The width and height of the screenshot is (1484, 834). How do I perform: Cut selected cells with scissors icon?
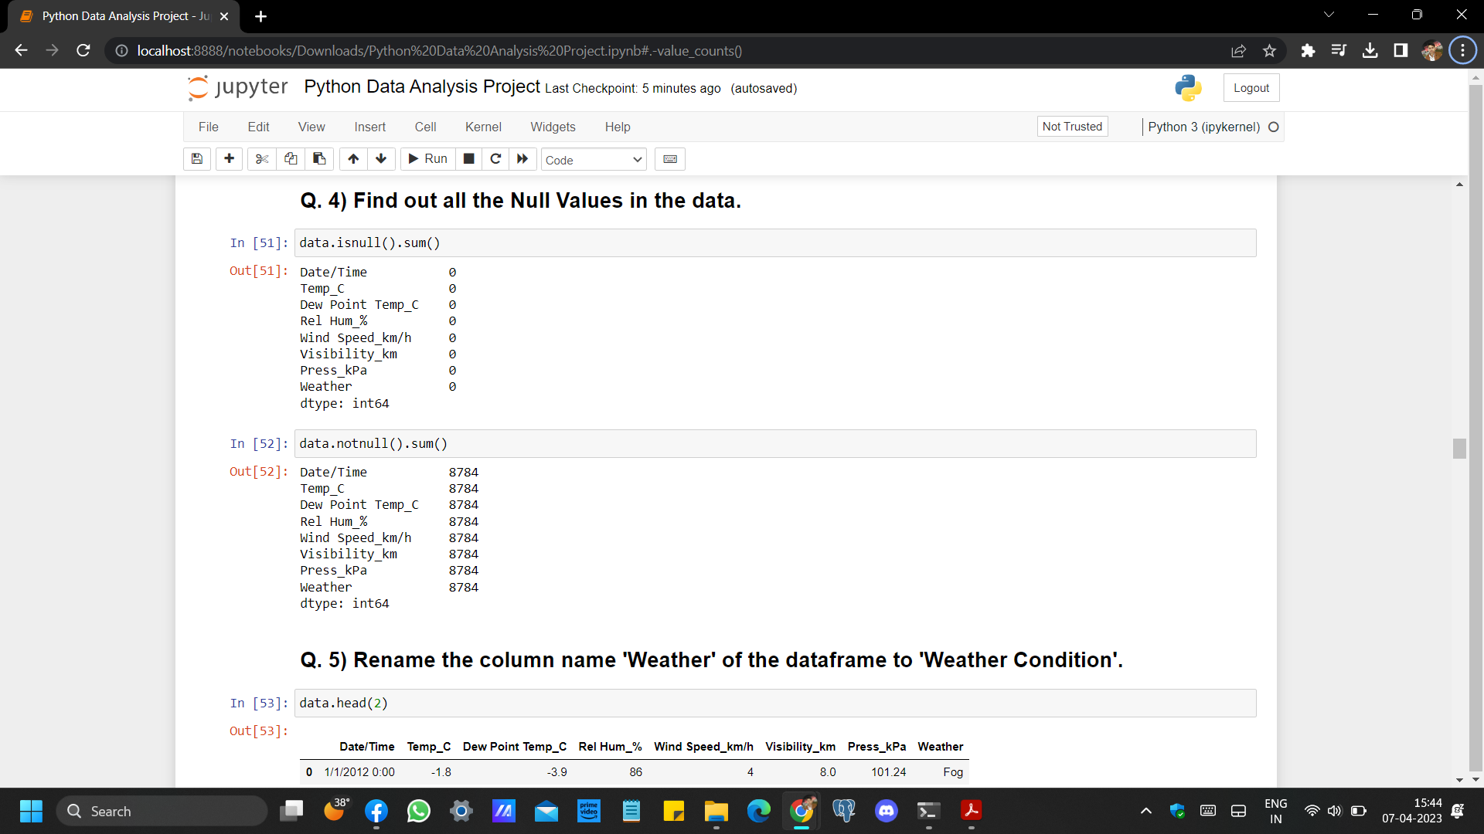262,159
